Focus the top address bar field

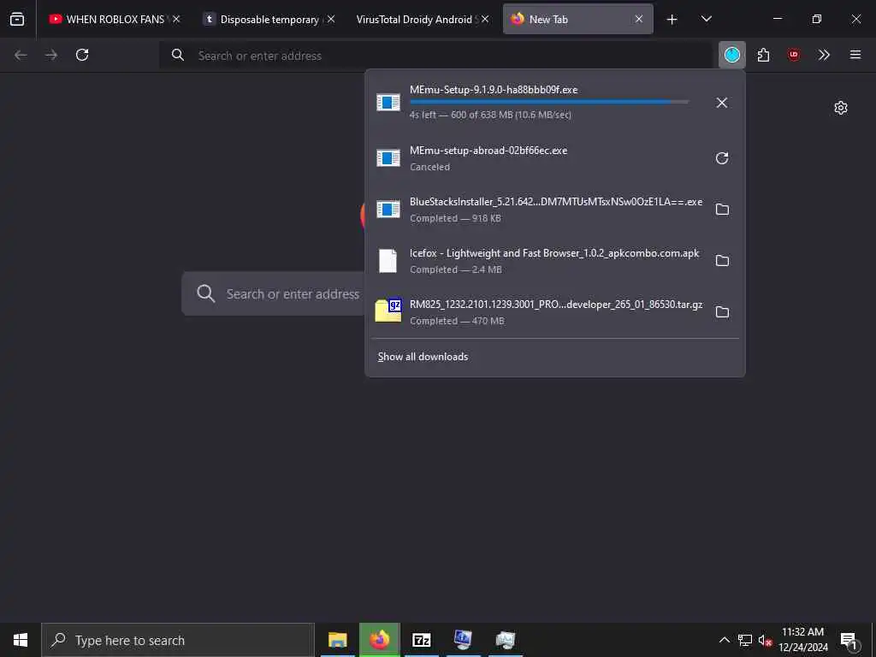coord(435,56)
